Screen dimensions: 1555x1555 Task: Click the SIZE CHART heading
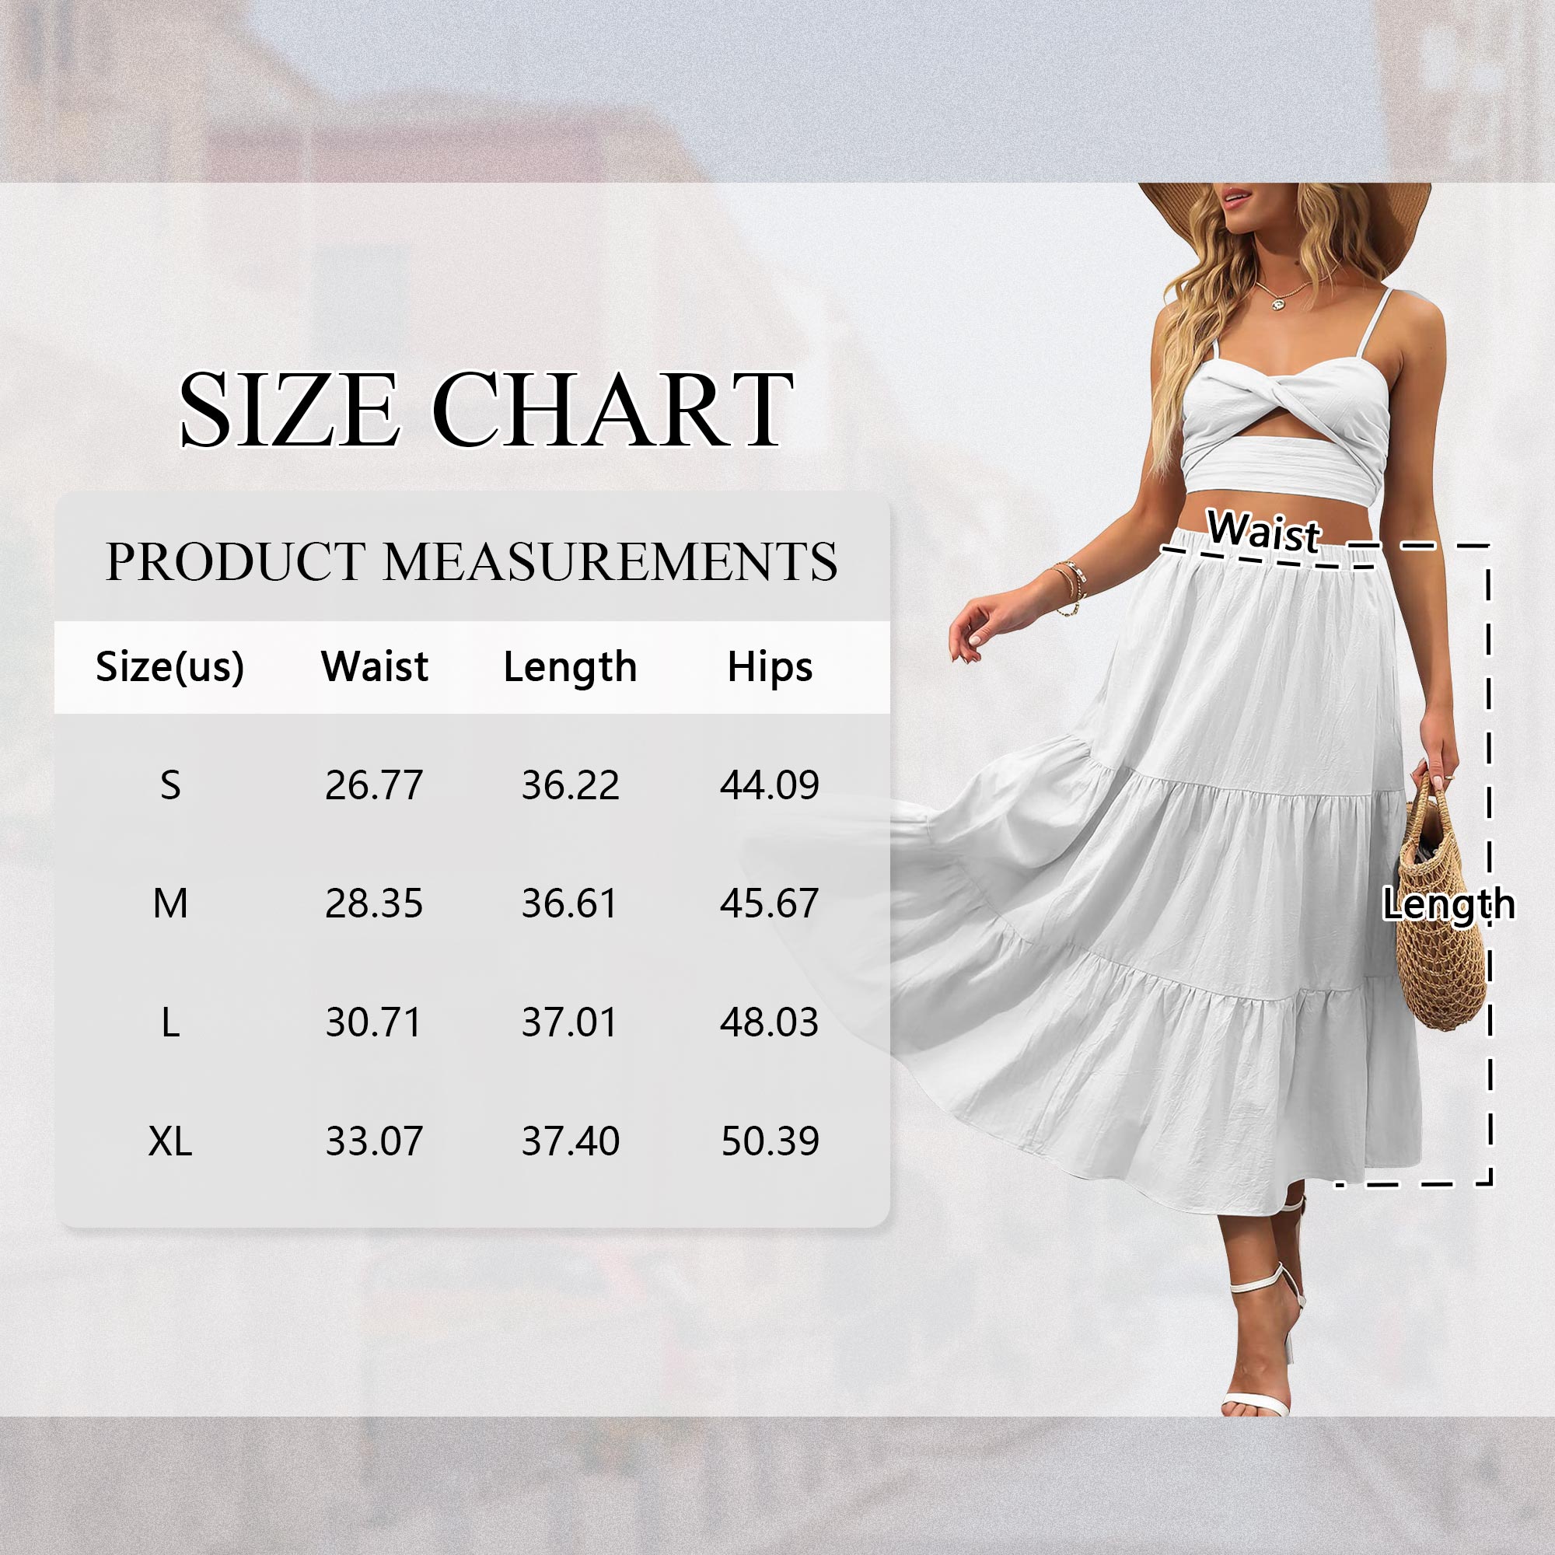coord(486,409)
